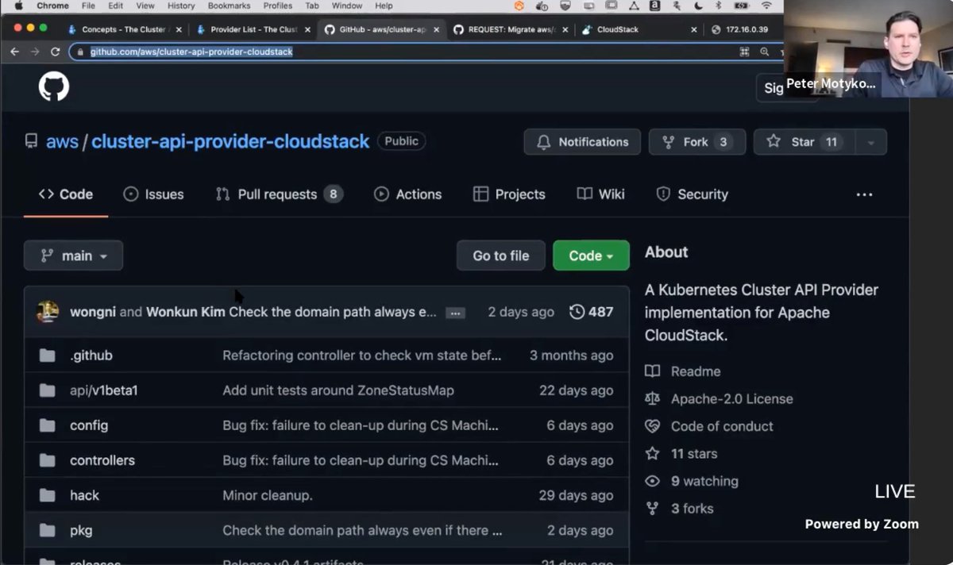Click the forward navigation arrow
The width and height of the screenshot is (953, 565).
pos(35,52)
